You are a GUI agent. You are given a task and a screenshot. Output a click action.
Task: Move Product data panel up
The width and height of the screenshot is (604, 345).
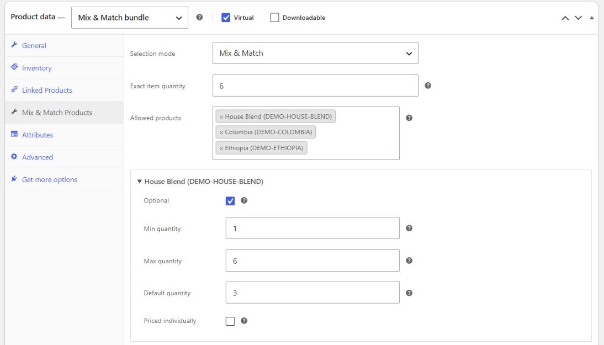(x=565, y=18)
